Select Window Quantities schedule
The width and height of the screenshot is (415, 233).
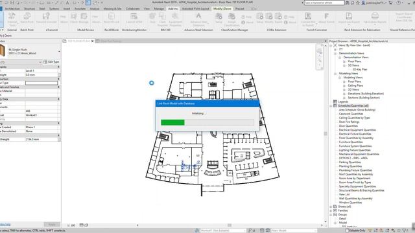click(350, 203)
